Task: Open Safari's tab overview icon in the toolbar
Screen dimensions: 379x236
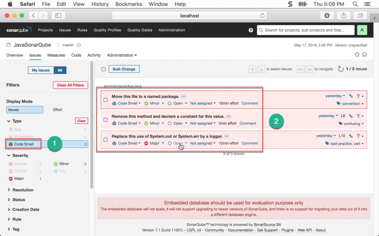Action: (360, 15)
